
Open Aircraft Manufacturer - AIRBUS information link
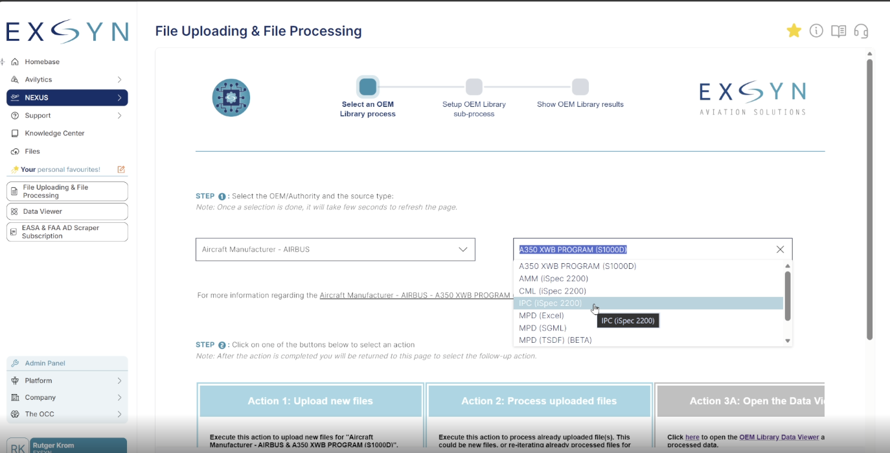tap(416, 296)
